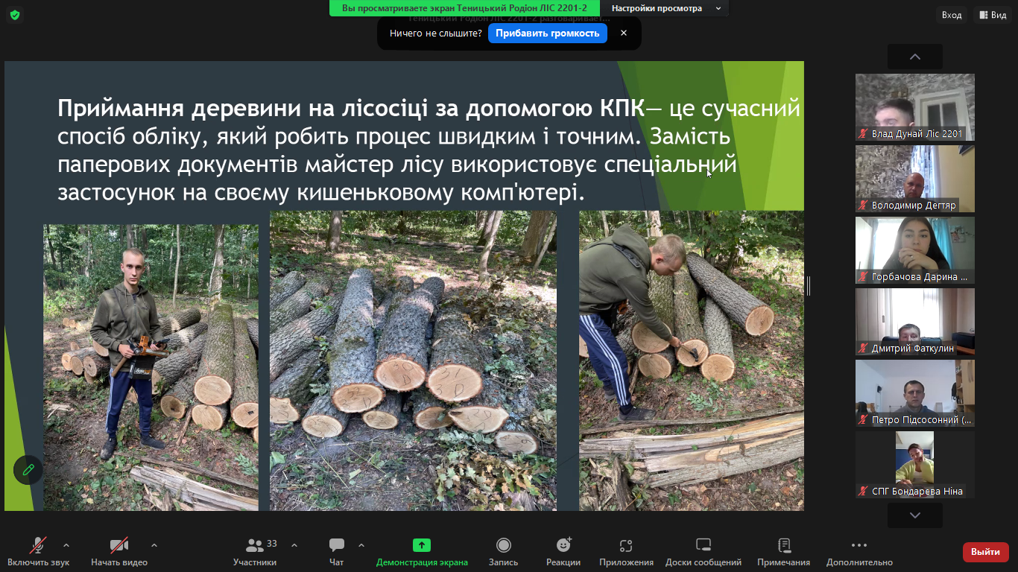Image resolution: width=1018 pixels, height=572 pixels.
Task: Click the screen-viewing banner Теницький Родіон
Action: coord(464,8)
